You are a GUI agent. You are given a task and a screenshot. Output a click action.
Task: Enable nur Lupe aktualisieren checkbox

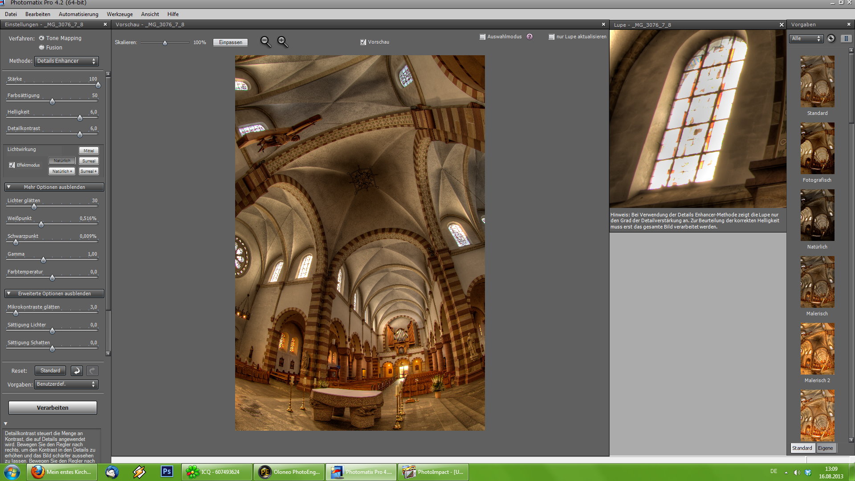point(551,37)
